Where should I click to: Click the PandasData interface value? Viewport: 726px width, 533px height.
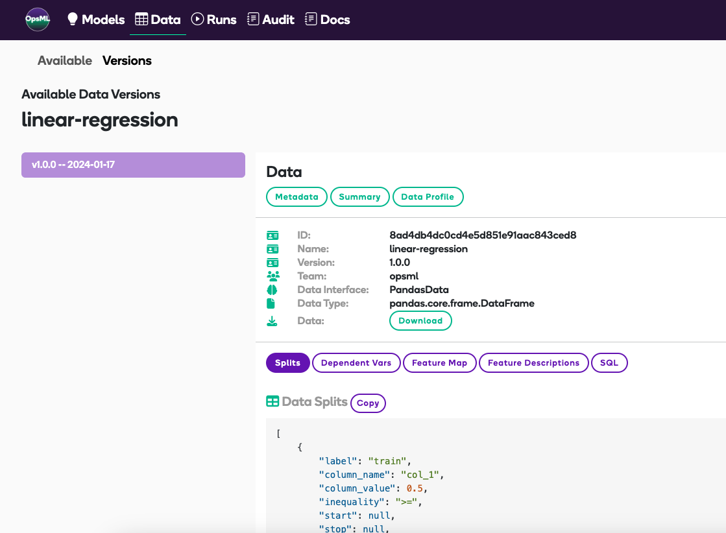click(419, 290)
